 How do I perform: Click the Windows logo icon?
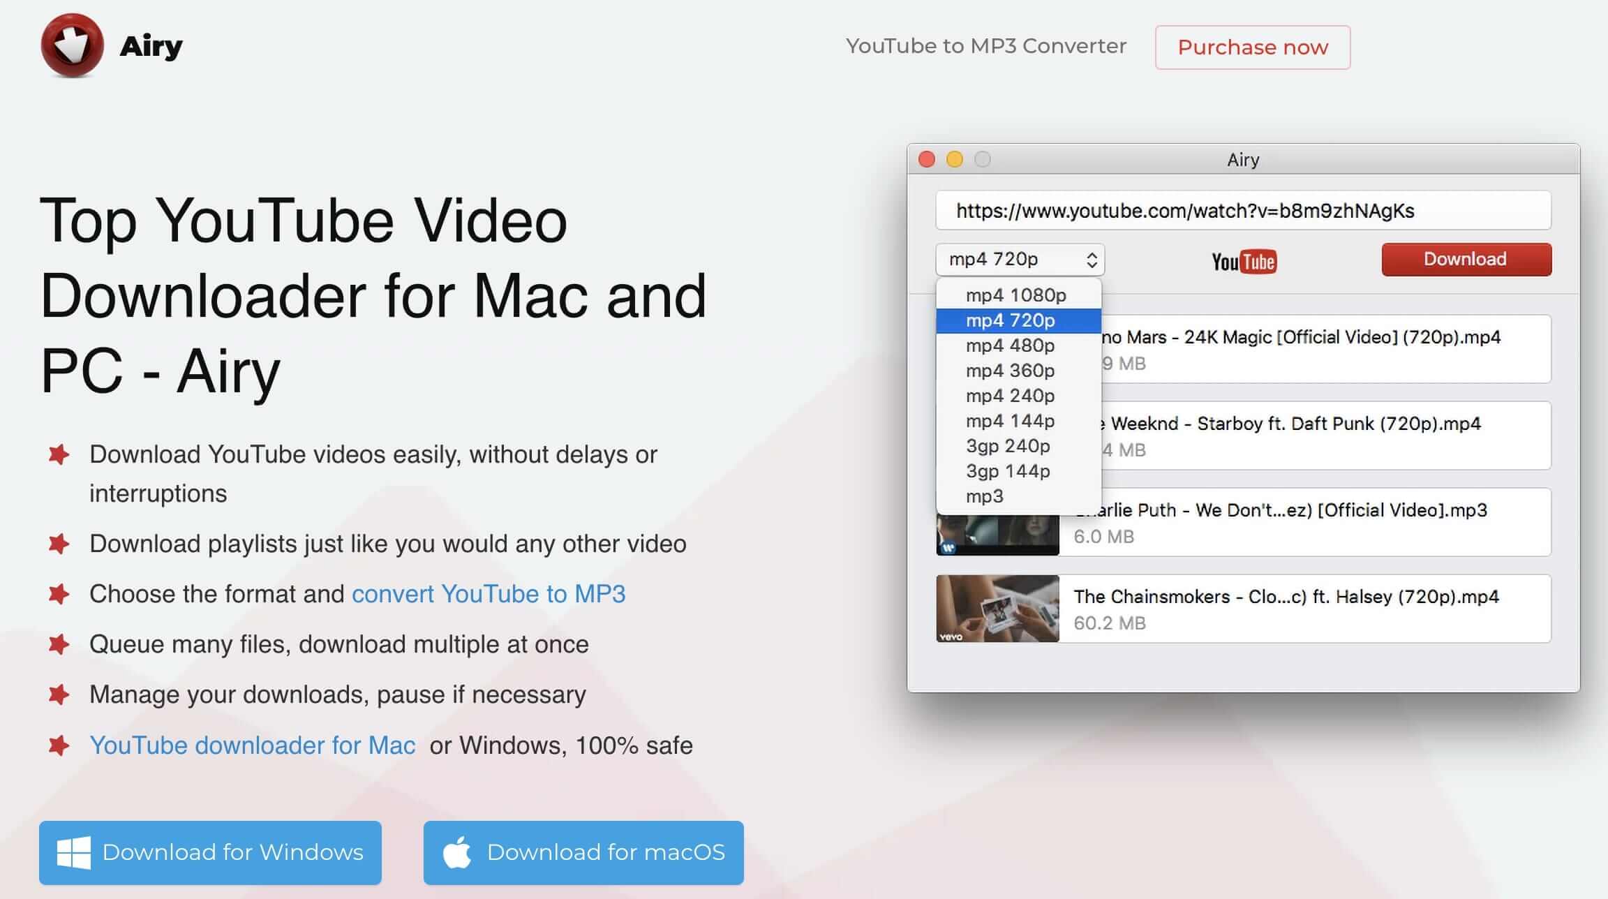[x=73, y=852]
